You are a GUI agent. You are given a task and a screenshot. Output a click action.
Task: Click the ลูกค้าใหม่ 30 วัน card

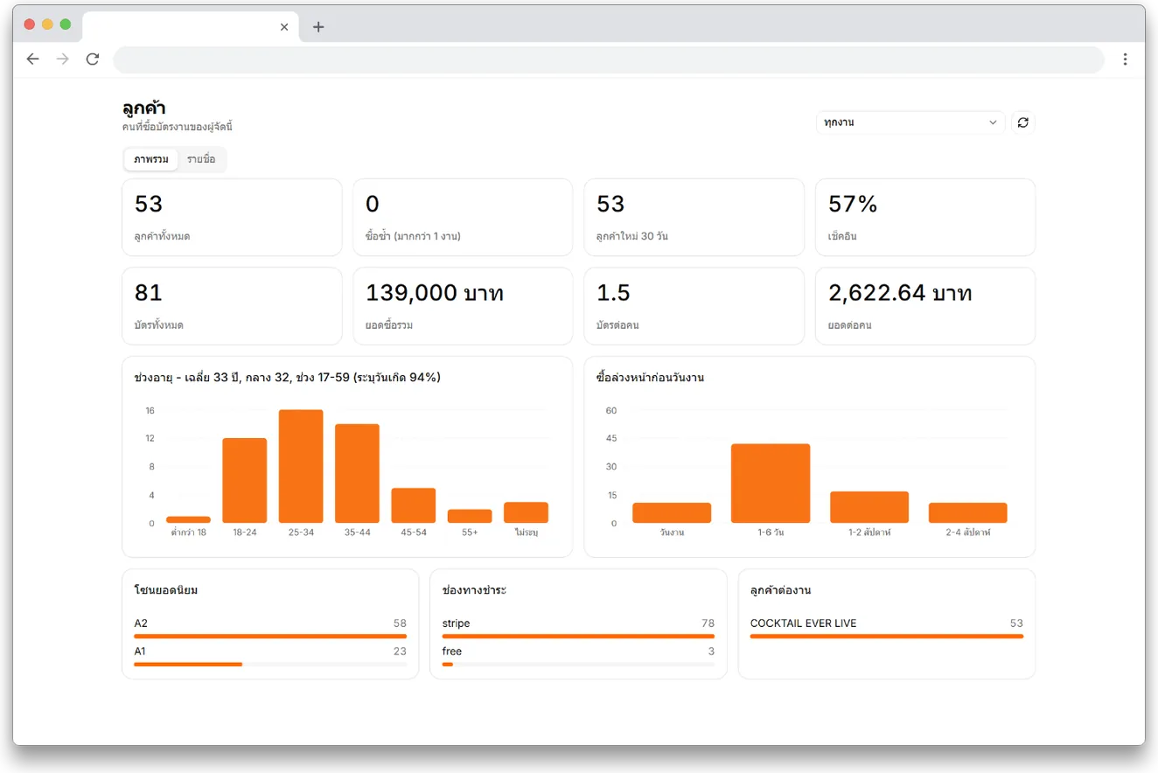[x=694, y=218]
